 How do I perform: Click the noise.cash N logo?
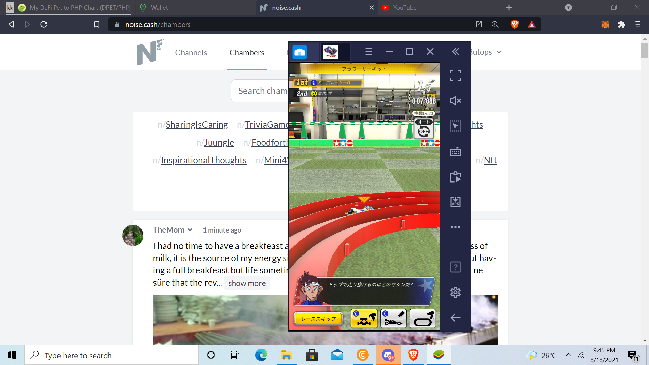(x=150, y=52)
